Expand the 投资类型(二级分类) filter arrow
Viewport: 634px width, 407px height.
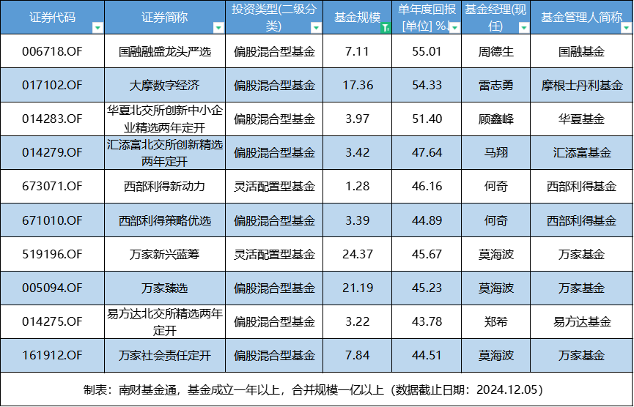[316, 28]
